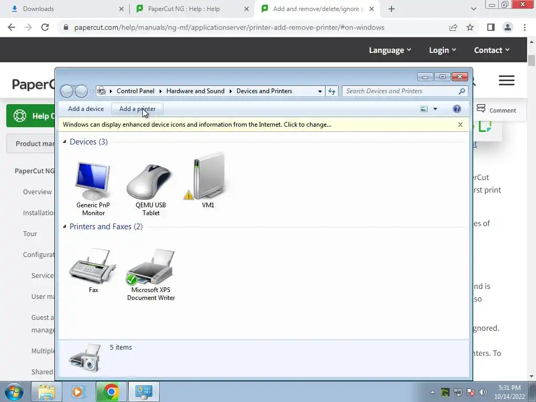Open the Language dropdown on PaperCut site

tap(389, 50)
